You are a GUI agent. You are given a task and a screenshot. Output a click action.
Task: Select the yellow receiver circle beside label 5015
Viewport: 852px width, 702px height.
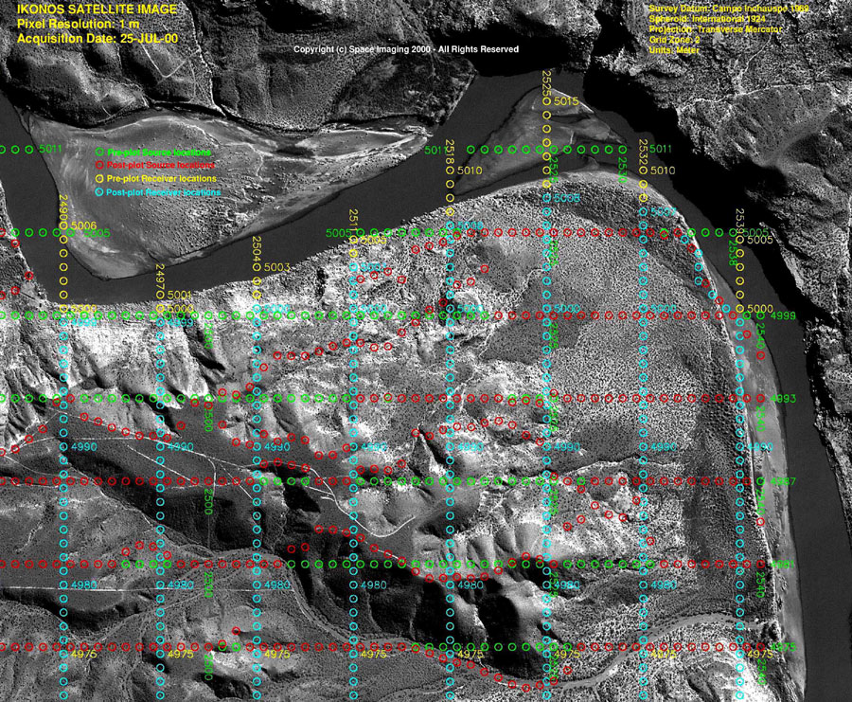pyautogui.click(x=546, y=101)
